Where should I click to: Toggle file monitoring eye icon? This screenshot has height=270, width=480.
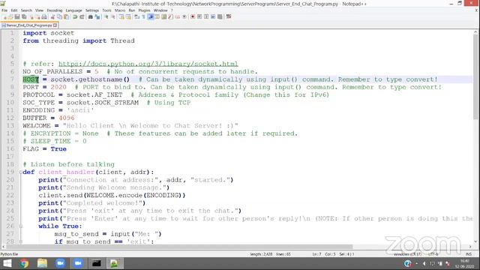(184, 16)
